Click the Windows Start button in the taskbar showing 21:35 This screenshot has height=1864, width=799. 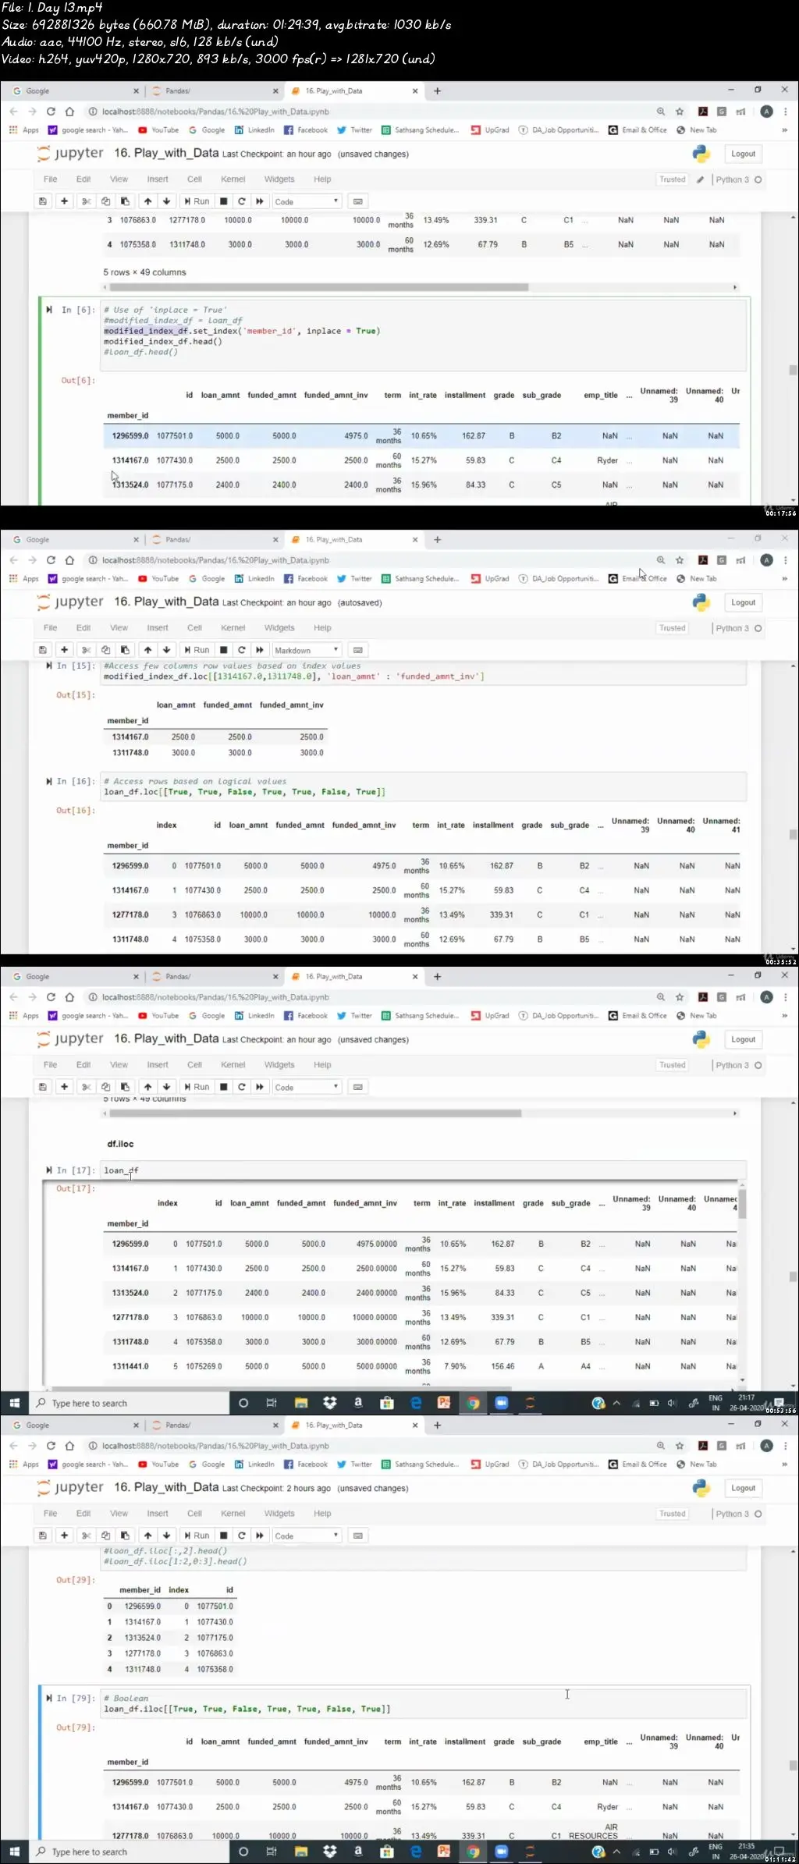pos(14,1852)
